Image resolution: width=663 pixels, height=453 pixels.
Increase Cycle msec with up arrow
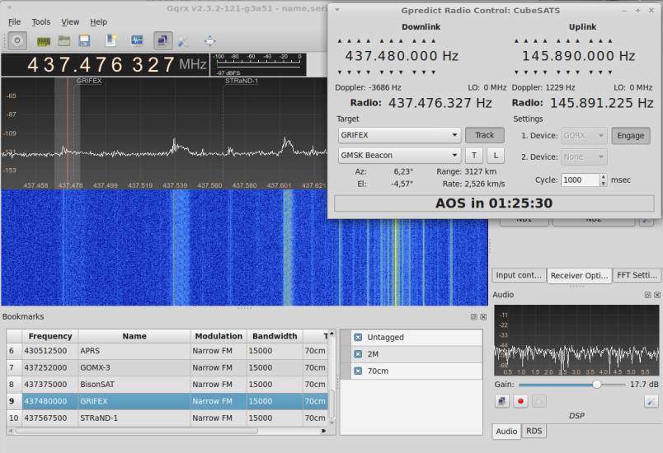pos(604,177)
